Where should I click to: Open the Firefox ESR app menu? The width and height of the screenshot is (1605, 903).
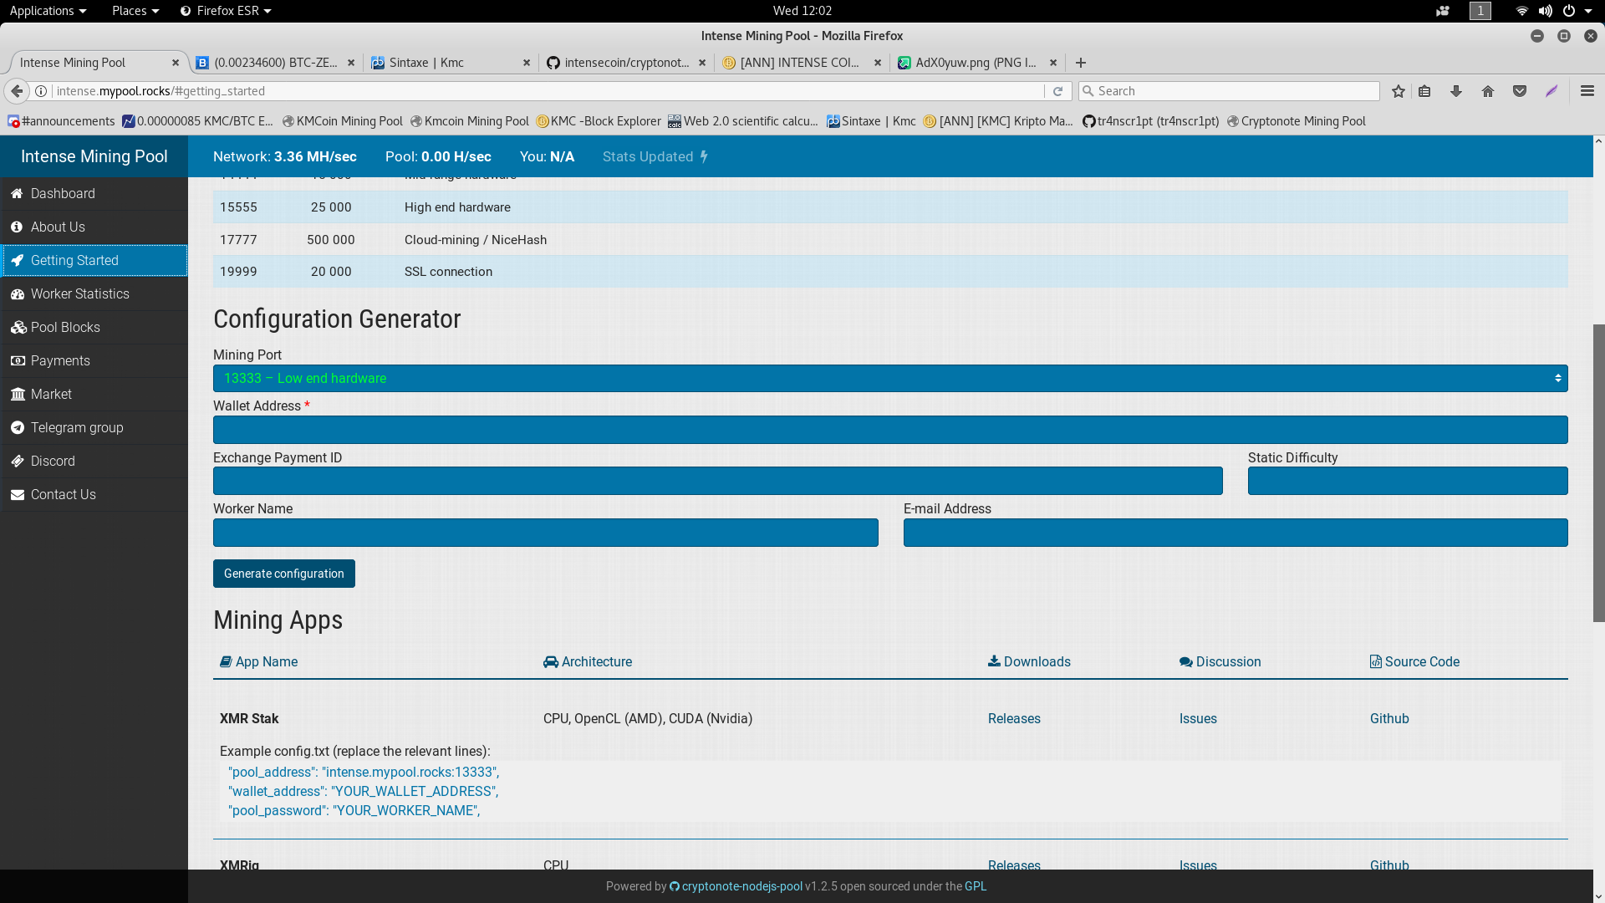coord(226,11)
